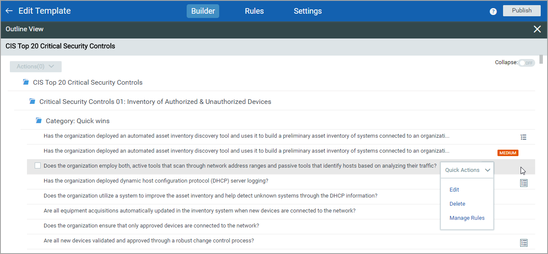Viewport: 548px width, 254px height.
Task: Publish the template
Action: [522, 11]
